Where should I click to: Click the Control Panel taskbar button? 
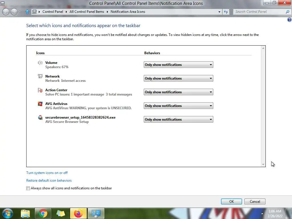tap(96, 213)
